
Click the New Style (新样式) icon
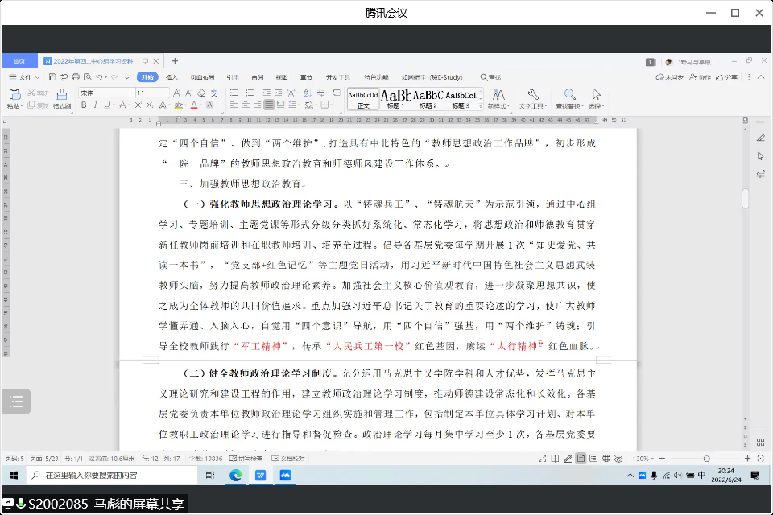coord(498,94)
